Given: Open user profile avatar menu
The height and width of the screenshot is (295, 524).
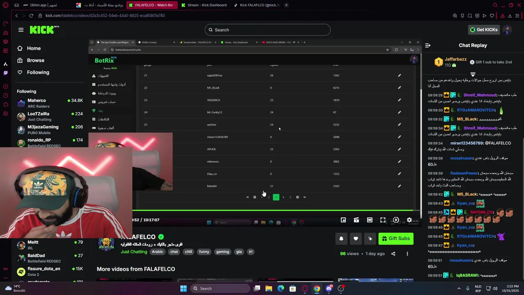Looking at the screenshot, I should 507,30.
